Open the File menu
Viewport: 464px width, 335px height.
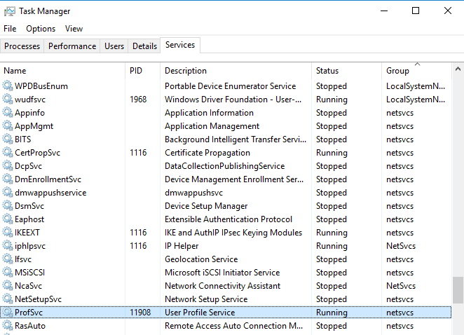tap(10, 29)
